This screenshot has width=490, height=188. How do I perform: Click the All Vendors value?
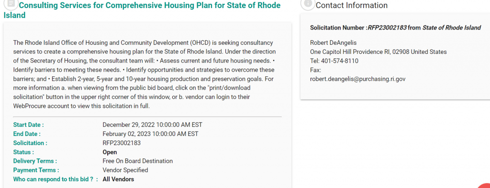[x=118, y=179]
